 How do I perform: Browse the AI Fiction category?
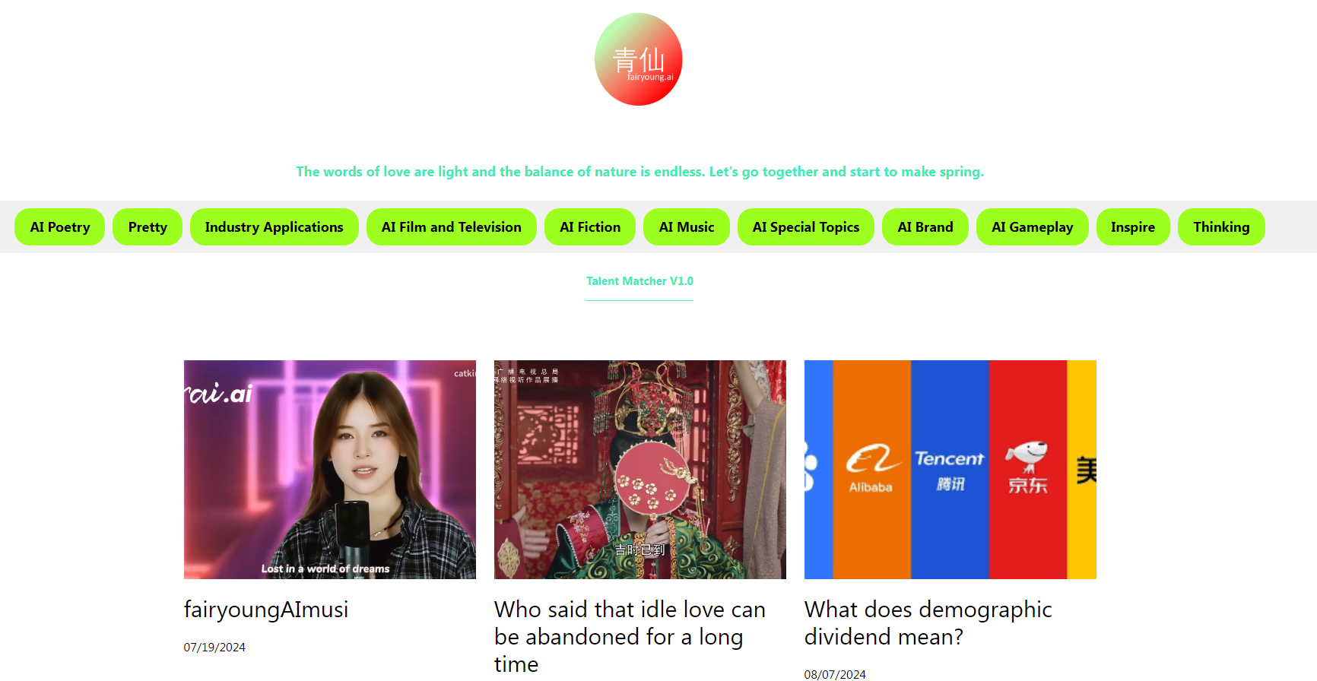(590, 227)
